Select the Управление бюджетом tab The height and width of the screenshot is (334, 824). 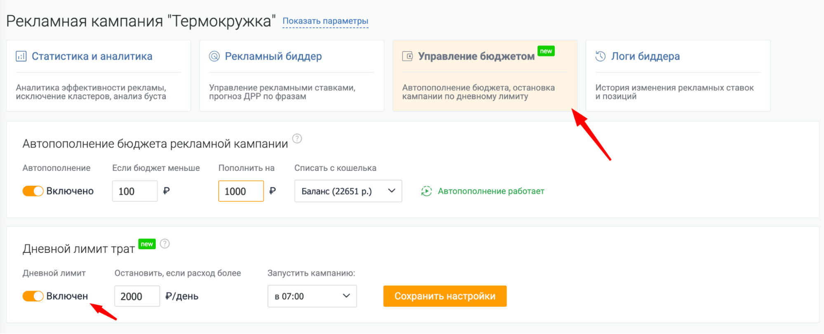[485, 75]
